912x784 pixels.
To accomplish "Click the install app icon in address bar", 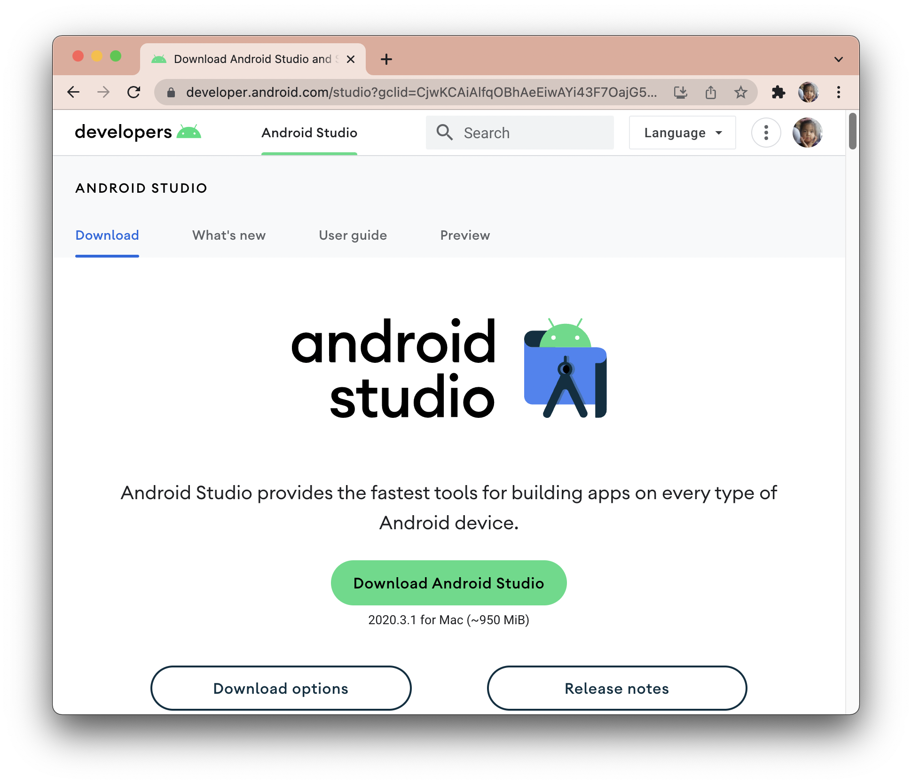I will [x=680, y=92].
